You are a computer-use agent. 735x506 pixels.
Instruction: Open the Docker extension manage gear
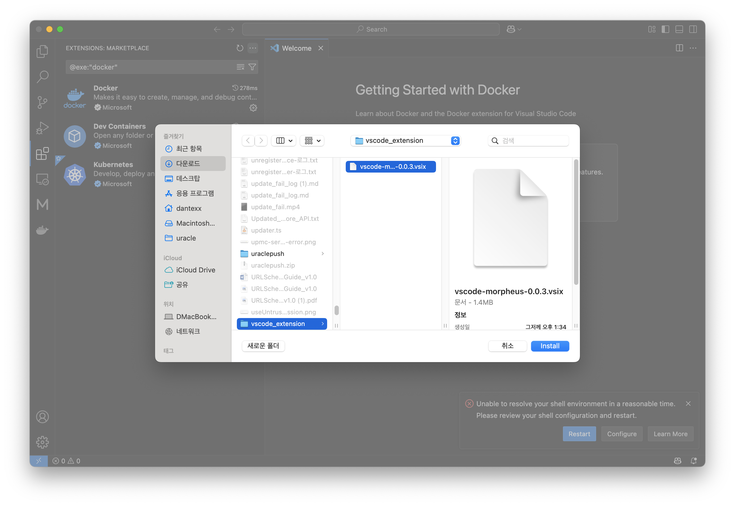[x=253, y=108]
